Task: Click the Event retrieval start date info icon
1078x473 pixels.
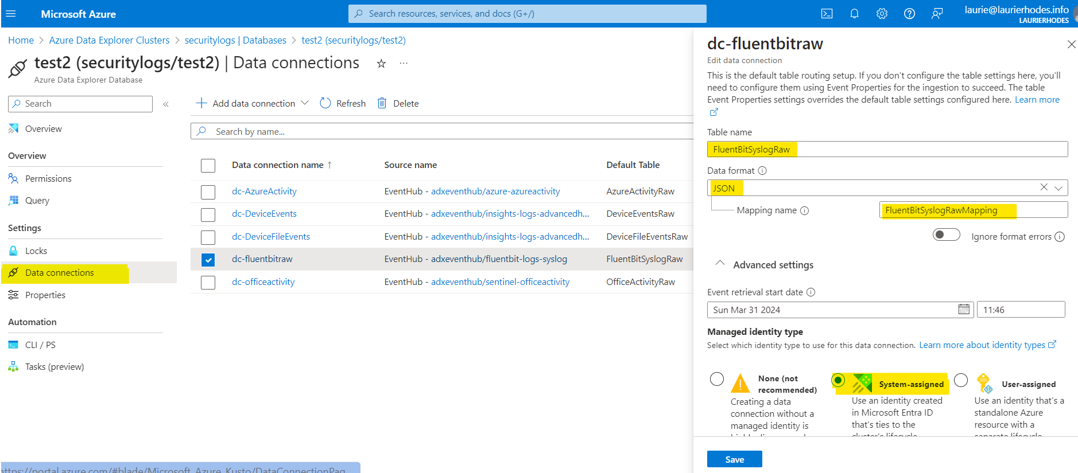Action: (811, 292)
